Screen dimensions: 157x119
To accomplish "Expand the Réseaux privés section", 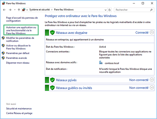I will click(x=152, y=80).
